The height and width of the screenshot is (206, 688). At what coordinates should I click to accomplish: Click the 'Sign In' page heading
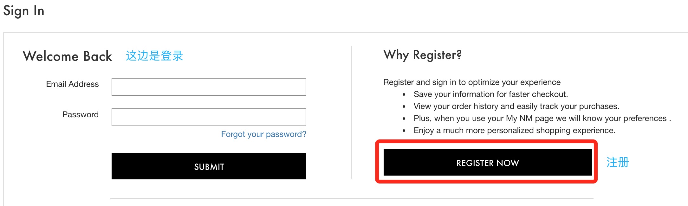[x=24, y=11]
